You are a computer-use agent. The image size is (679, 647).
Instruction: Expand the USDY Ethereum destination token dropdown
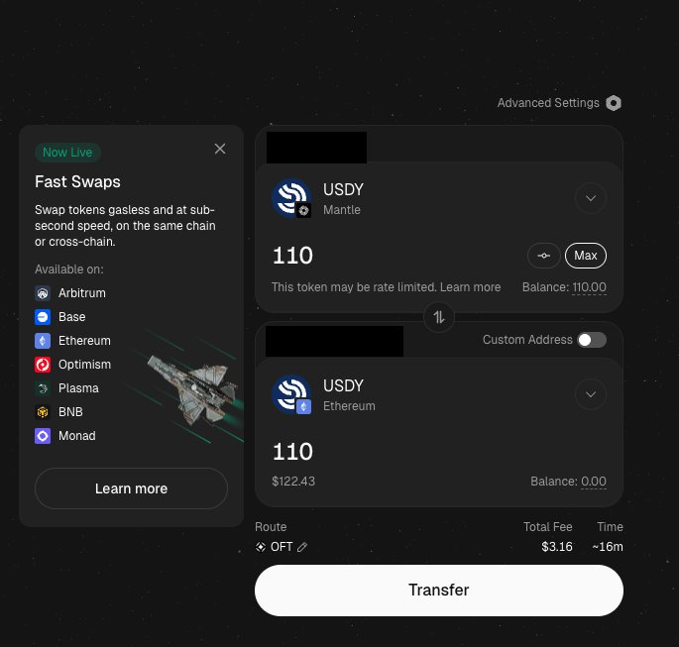(x=590, y=394)
